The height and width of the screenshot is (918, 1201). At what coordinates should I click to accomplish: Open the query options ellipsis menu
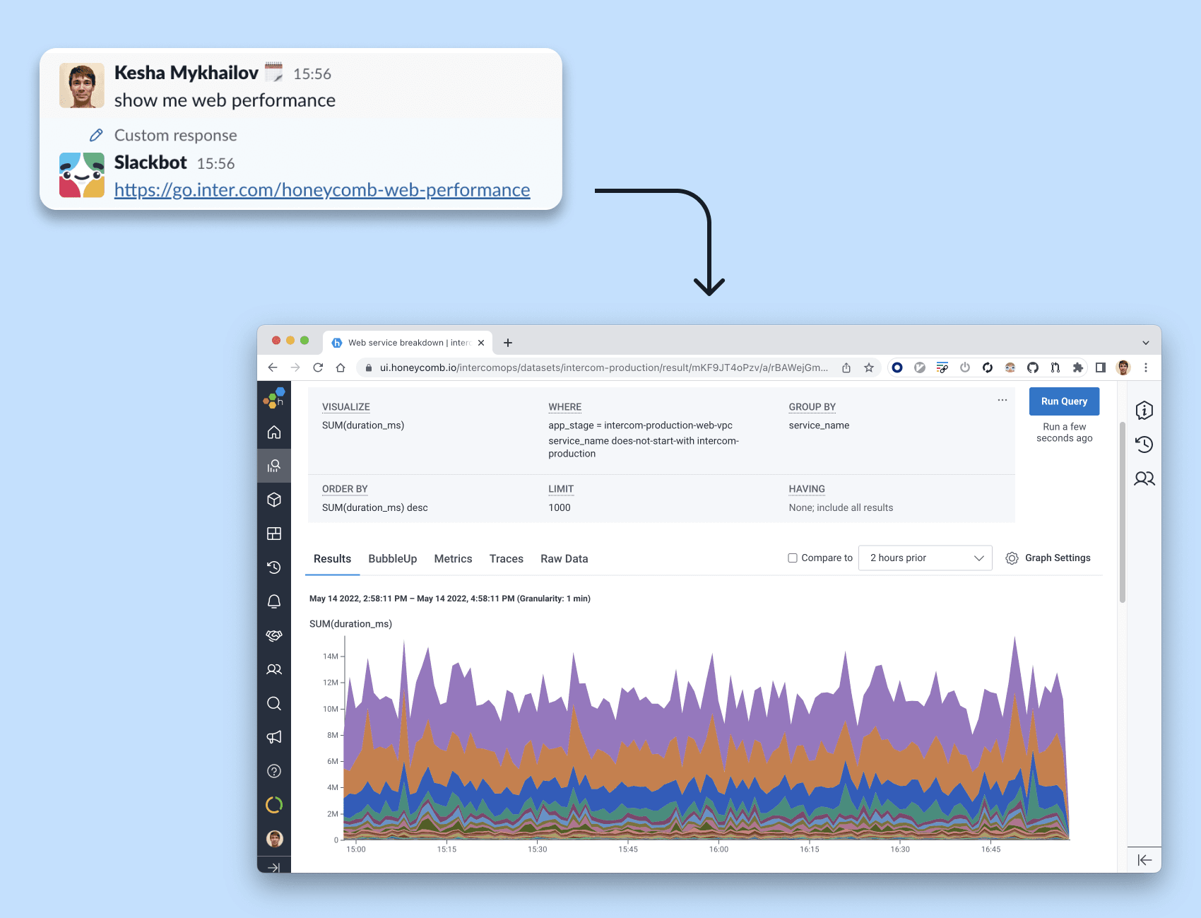[x=1002, y=400]
